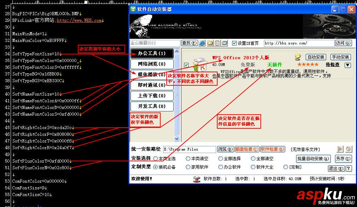Rate WPS Office using the five-star control
This screenshot has height=207, width=357.
point(308,64)
